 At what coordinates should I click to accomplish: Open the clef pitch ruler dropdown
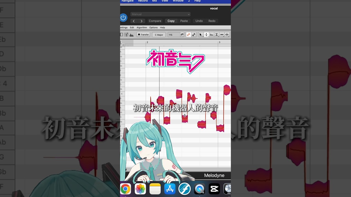pyautogui.click(x=121, y=43)
